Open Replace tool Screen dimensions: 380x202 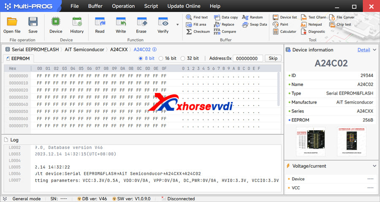(224, 25)
